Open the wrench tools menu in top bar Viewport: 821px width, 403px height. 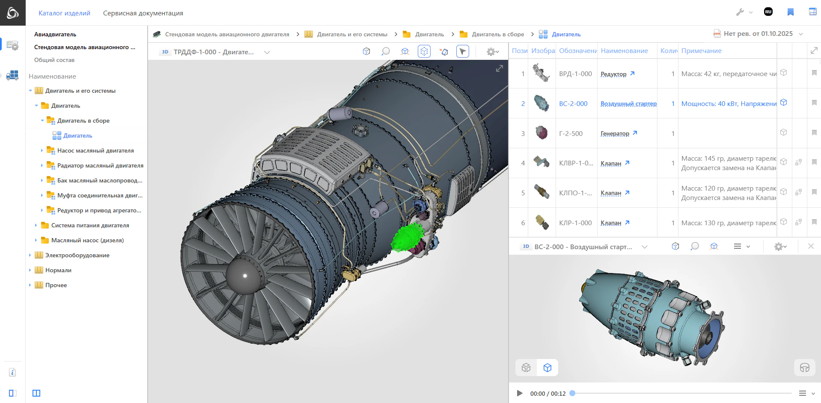[x=740, y=12]
